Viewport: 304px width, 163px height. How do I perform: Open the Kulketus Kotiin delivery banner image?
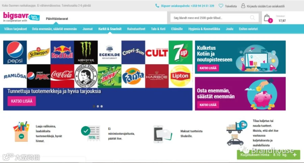coord(240,57)
